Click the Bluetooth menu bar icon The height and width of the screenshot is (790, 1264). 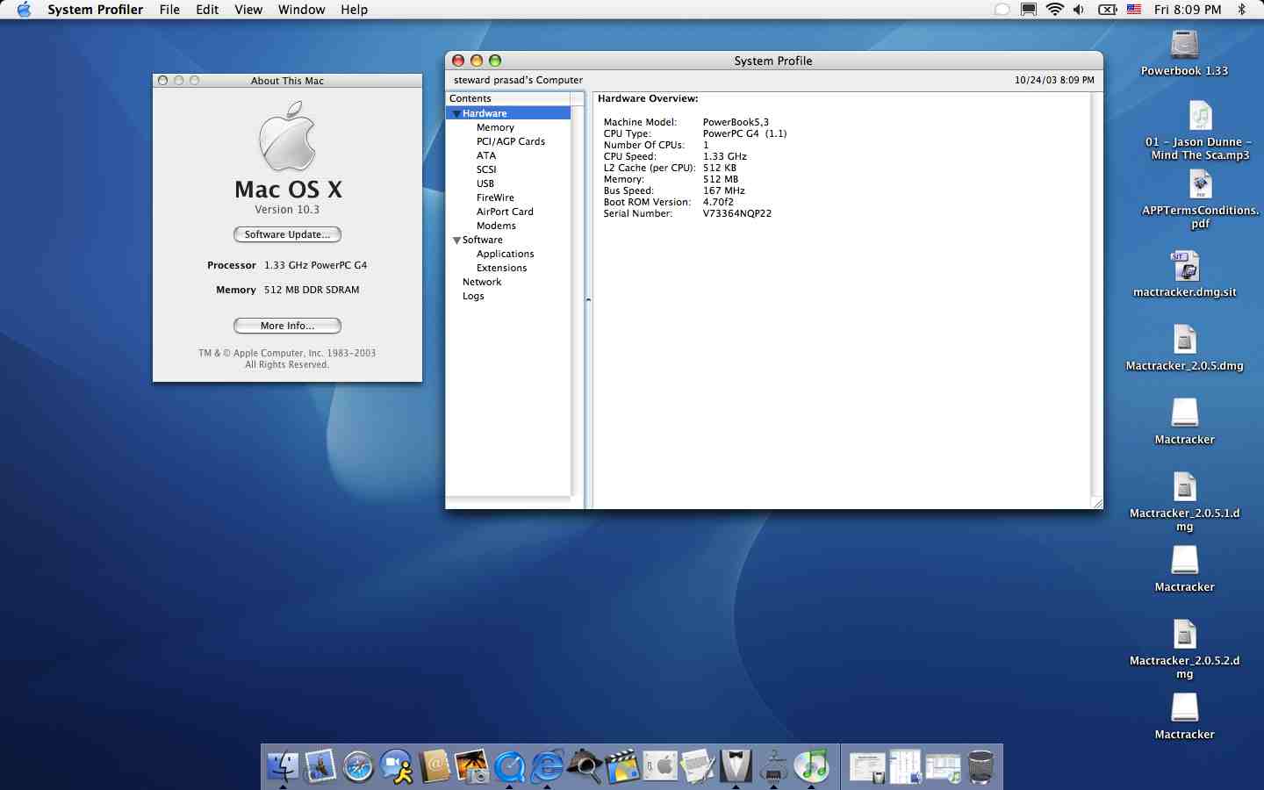[x=1241, y=10]
